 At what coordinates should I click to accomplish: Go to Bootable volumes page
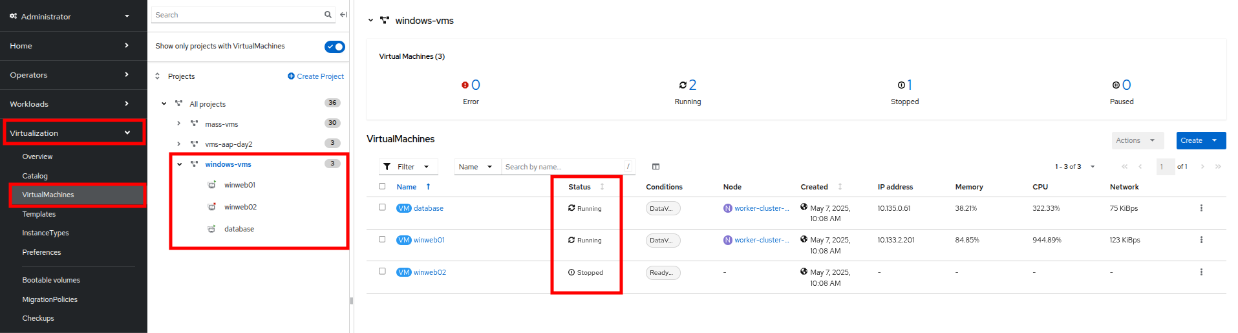(51, 280)
